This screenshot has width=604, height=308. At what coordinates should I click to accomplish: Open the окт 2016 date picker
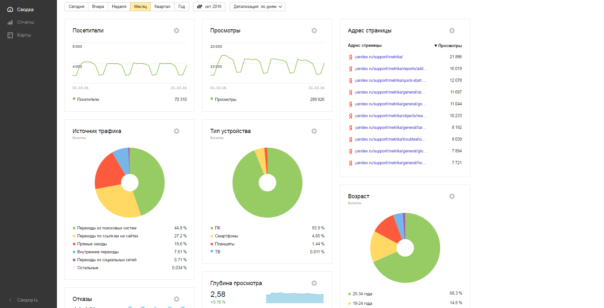click(x=209, y=7)
